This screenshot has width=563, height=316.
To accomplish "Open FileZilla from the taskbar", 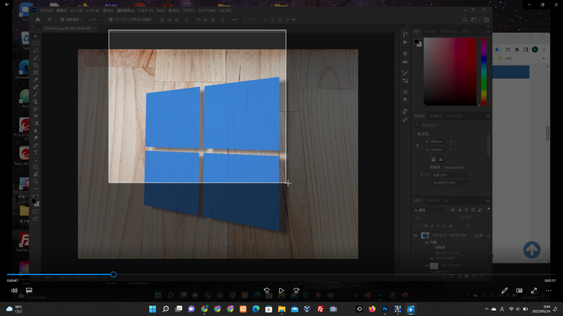I will [321, 309].
